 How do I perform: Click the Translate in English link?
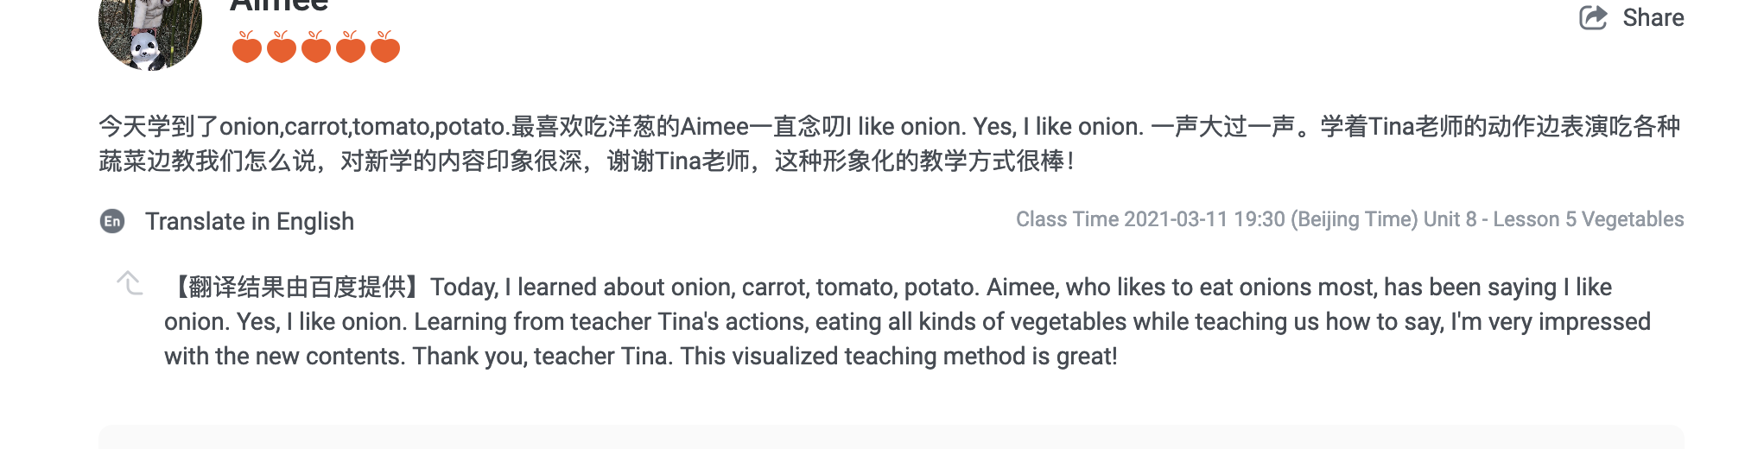pos(250,221)
